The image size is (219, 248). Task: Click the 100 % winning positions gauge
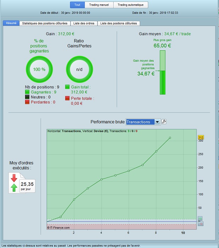pyautogui.click(x=39, y=69)
